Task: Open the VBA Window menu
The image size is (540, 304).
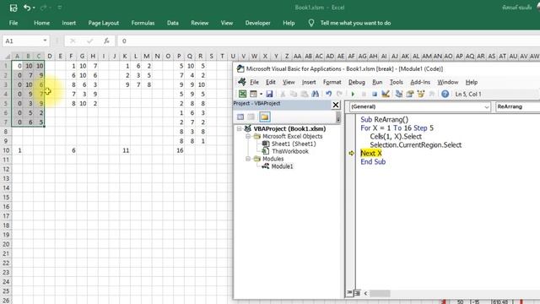Action: pos(448,82)
